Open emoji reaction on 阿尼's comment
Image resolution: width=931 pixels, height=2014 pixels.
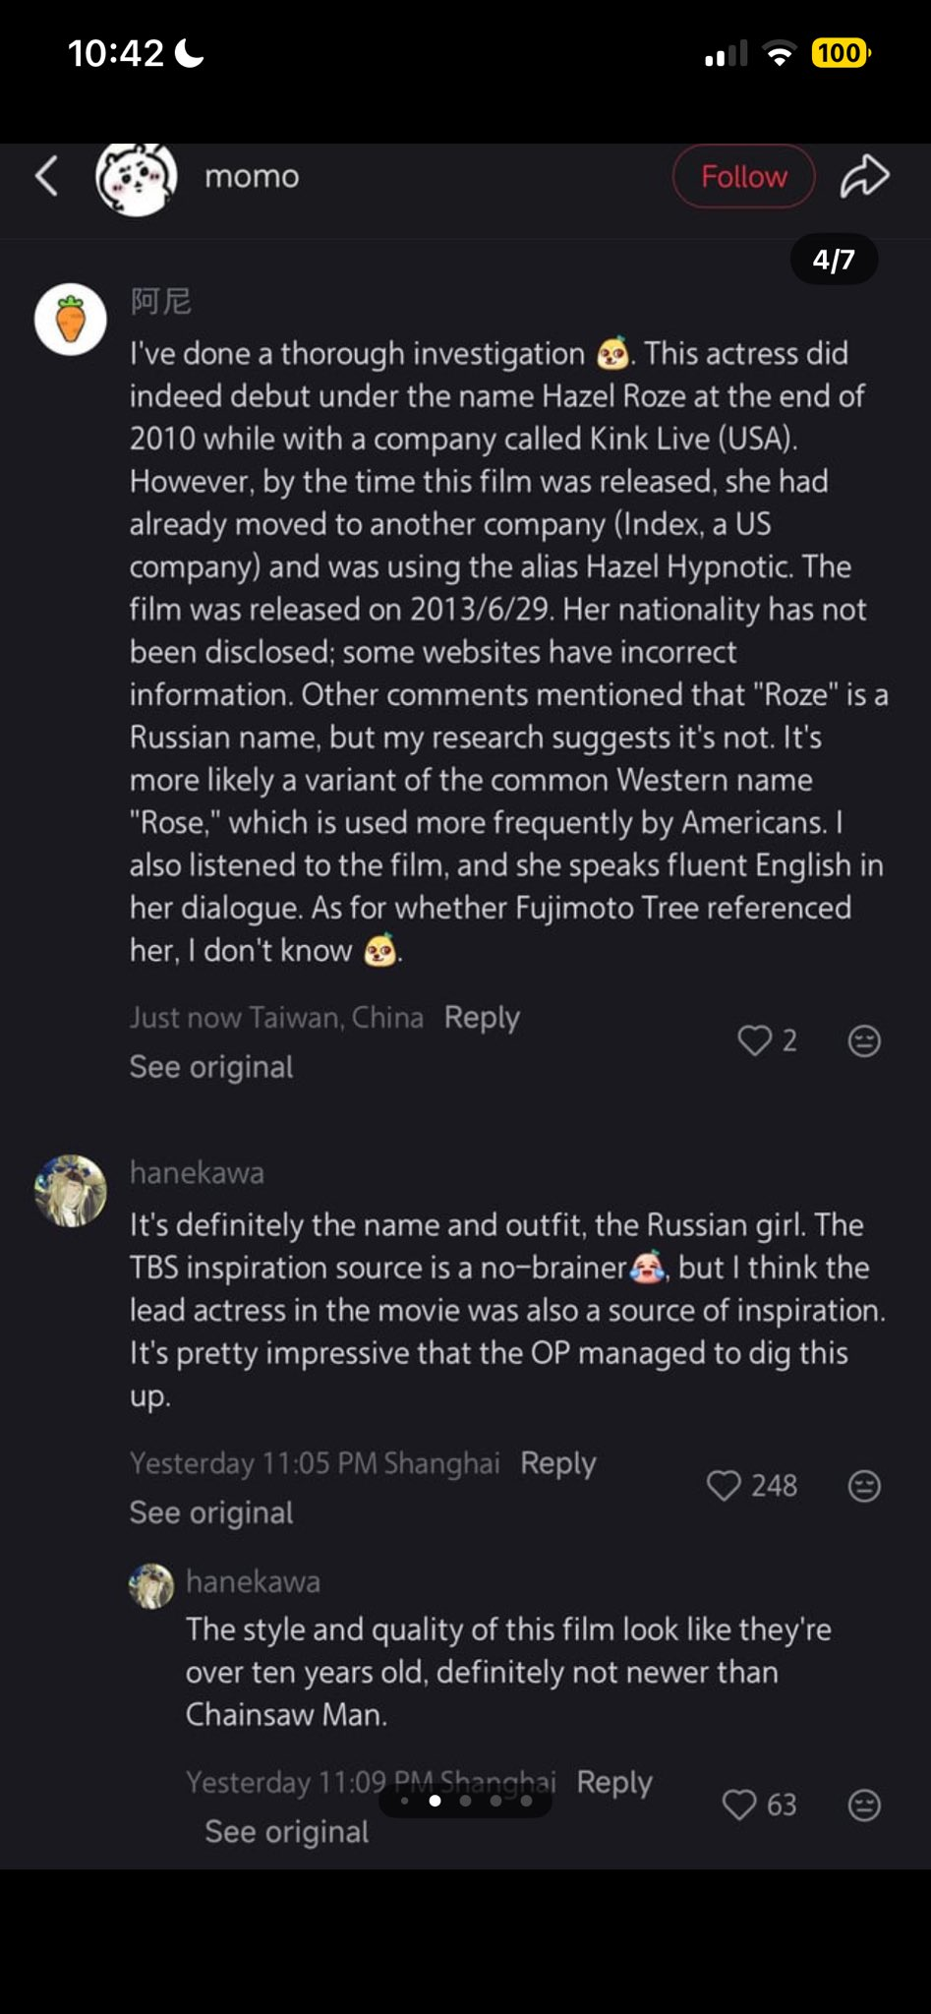[x=864, y=1040]
